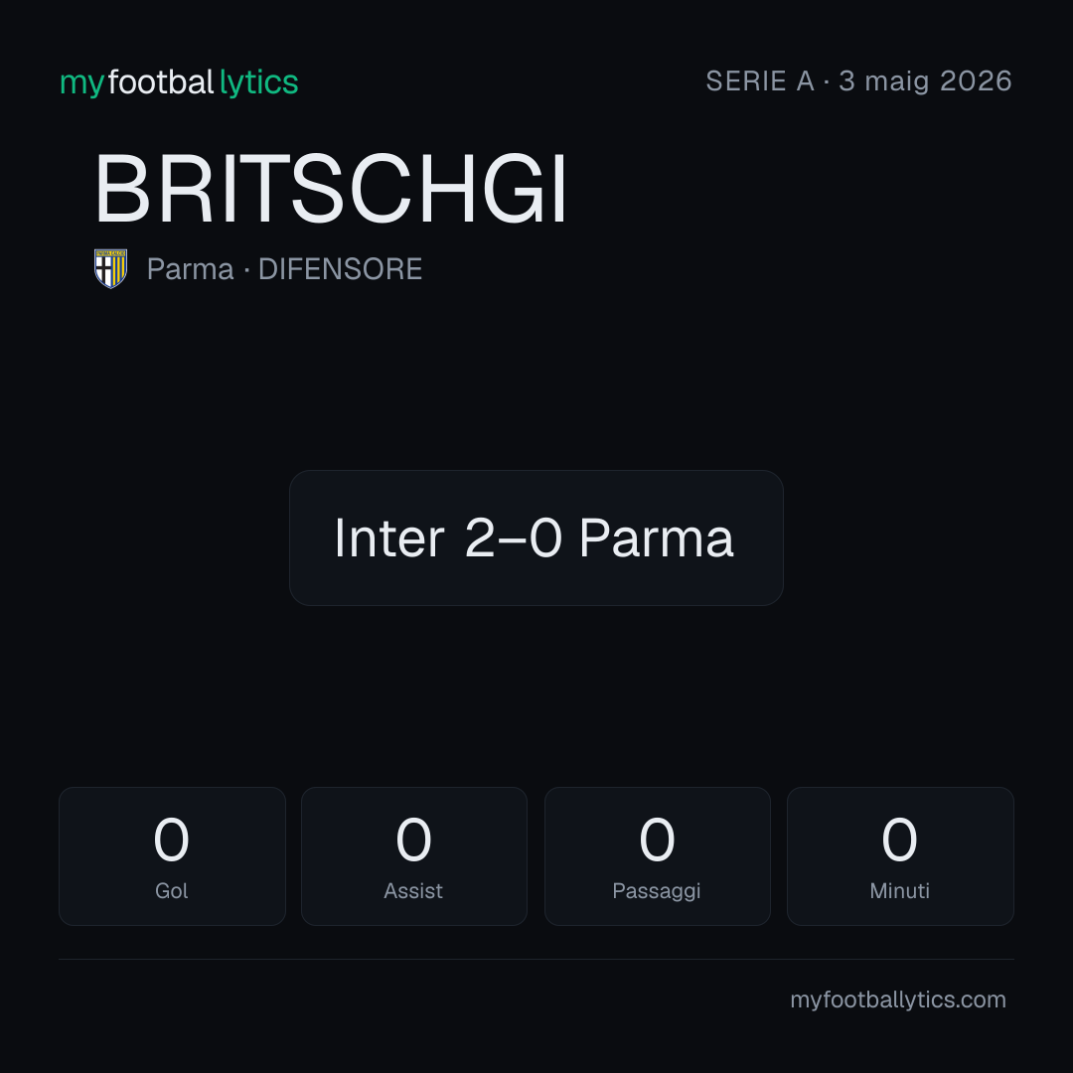Click the Parma team name beside crest
The image size is (1073, 1073).
pos(190,269)
